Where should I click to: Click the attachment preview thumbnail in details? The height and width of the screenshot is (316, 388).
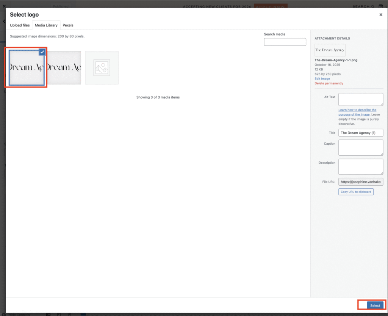pyautogui.click(x=330, y=50)
